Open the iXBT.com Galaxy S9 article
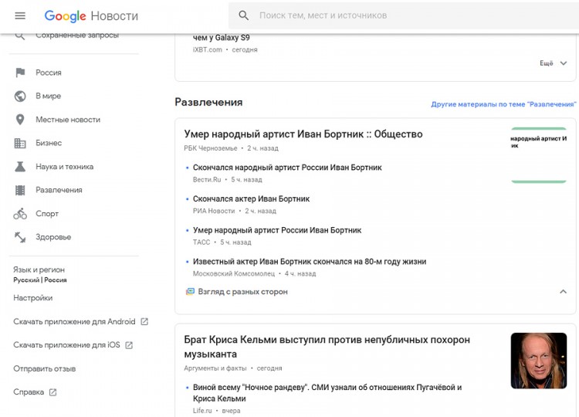This screenshot has width=579, height=417. pos(222,38)
